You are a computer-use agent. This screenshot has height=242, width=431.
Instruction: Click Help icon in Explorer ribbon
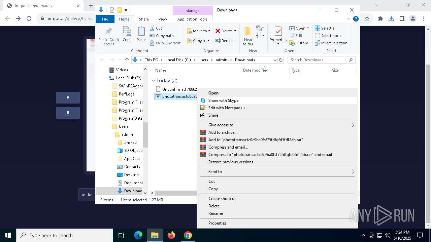click(356, 19)
